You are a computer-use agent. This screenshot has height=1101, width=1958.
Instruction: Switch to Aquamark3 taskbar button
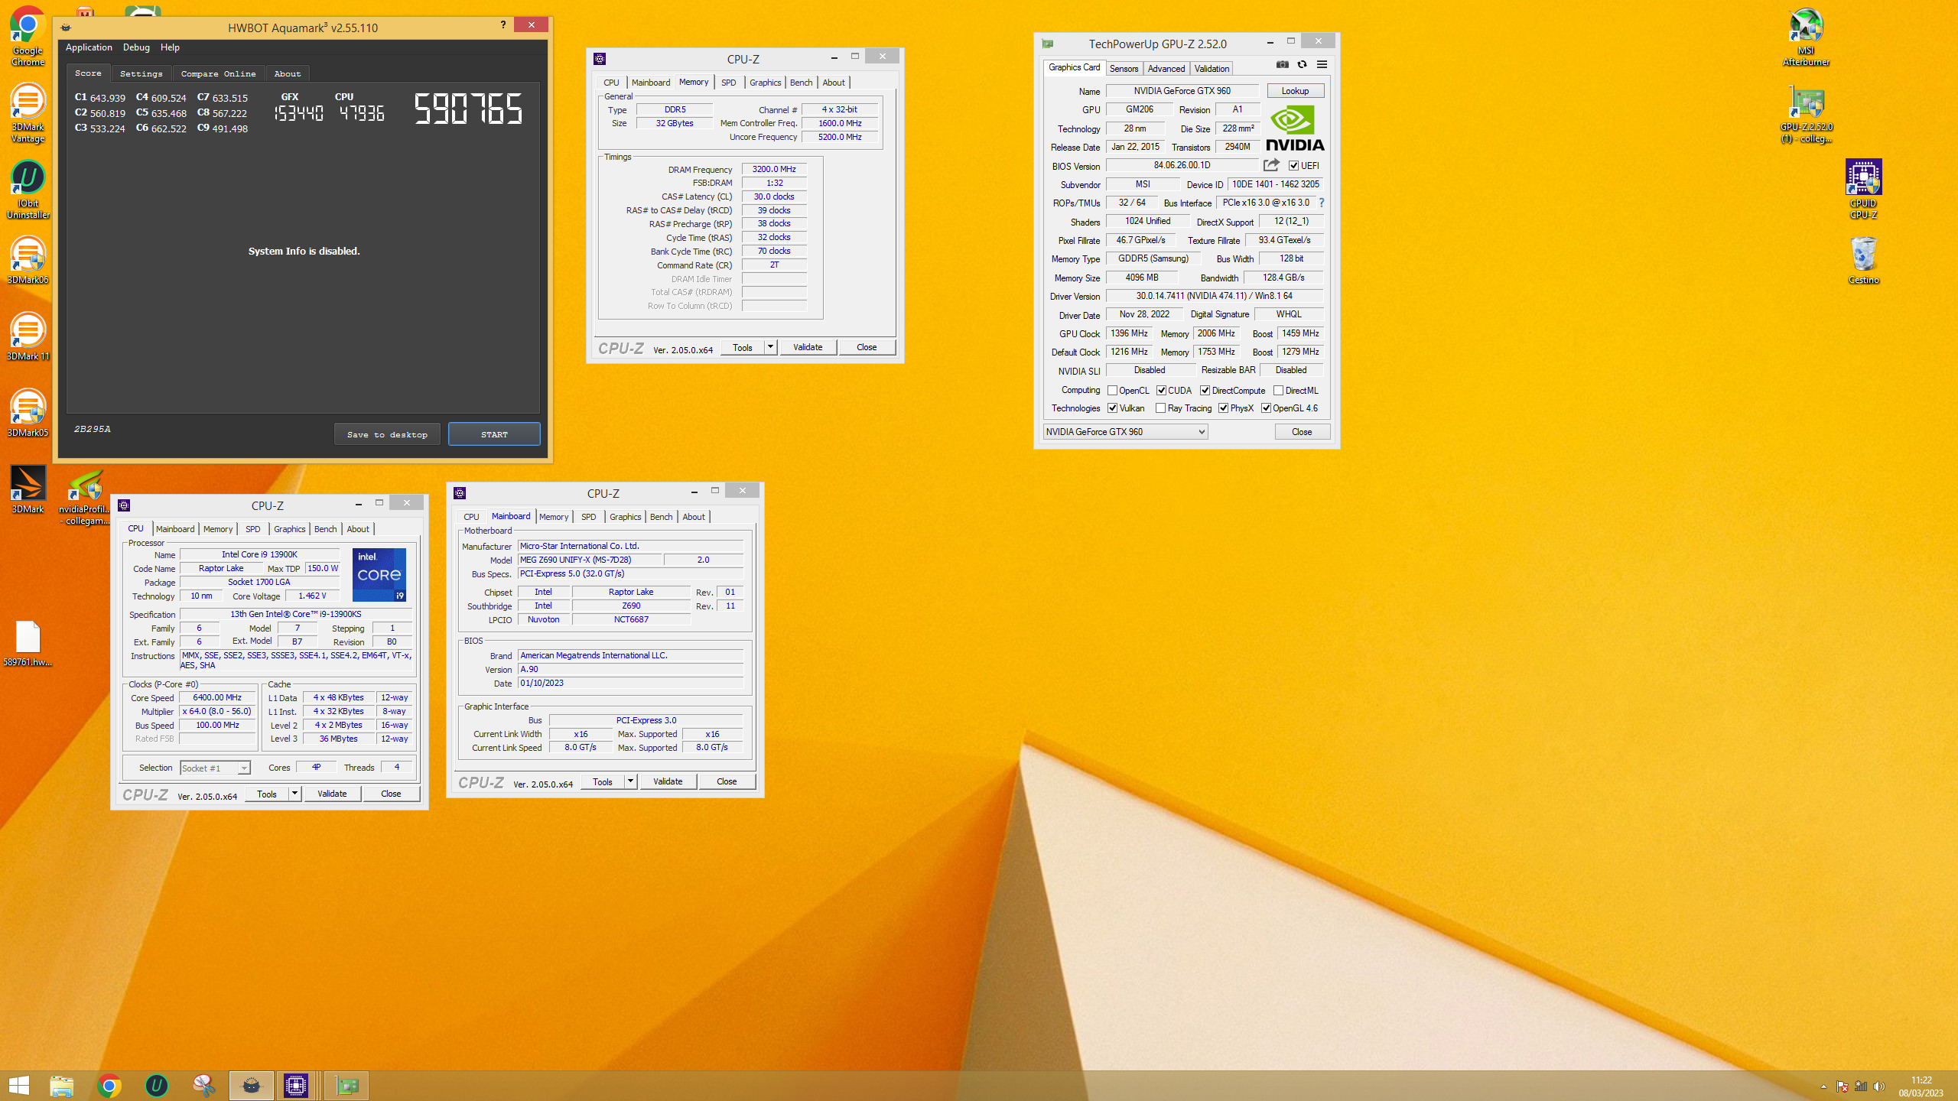coord(251,1085)
